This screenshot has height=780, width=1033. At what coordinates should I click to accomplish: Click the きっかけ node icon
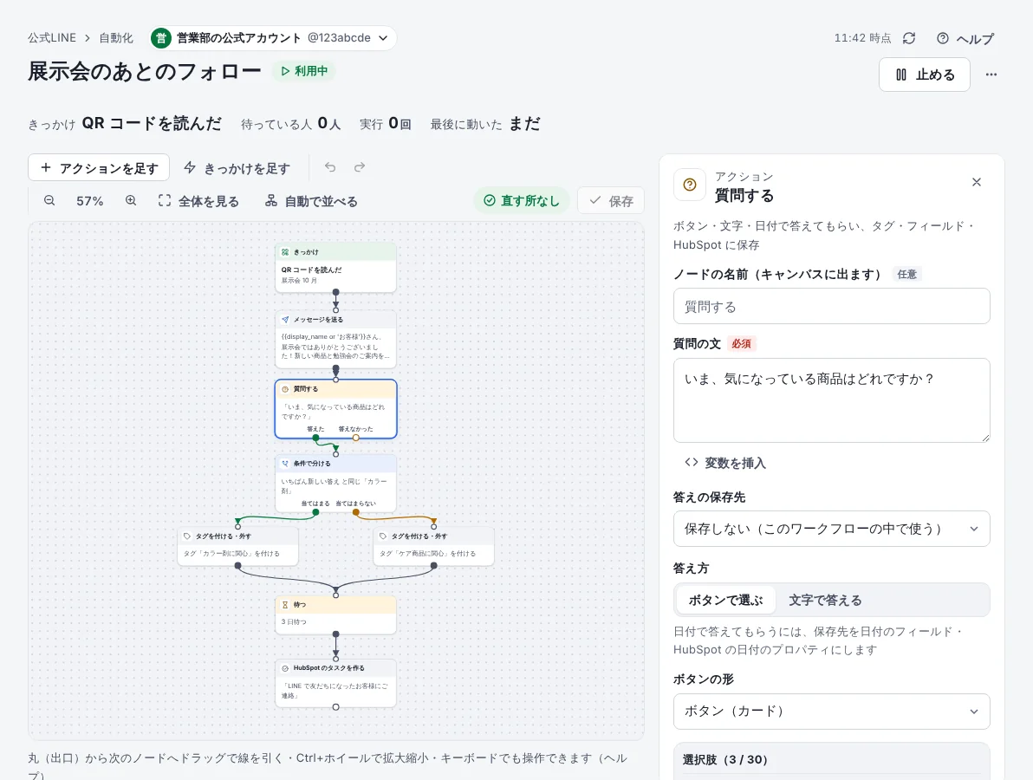pos(285,251)
